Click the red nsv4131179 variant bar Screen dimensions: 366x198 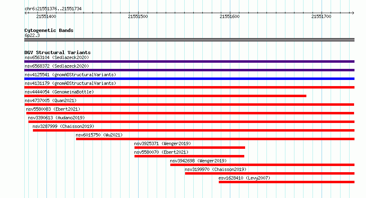(x=189, y=87)
